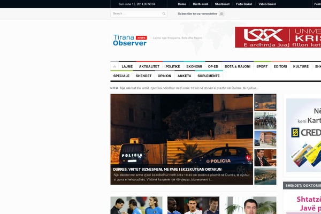321x214 pixels.
Task: Click the date and time text
Action: pyautogui.click(x=137, y=4)
